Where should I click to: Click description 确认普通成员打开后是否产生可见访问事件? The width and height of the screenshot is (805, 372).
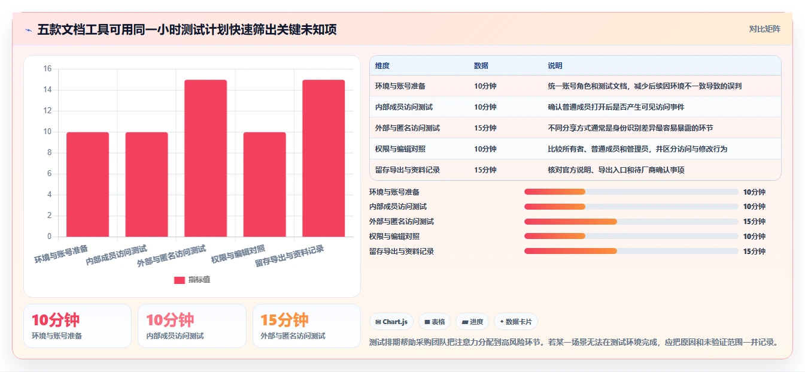[x=616, y=107]
